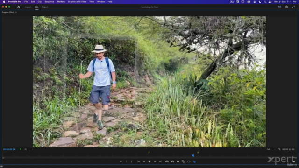Open the View menu

(92, 2)
